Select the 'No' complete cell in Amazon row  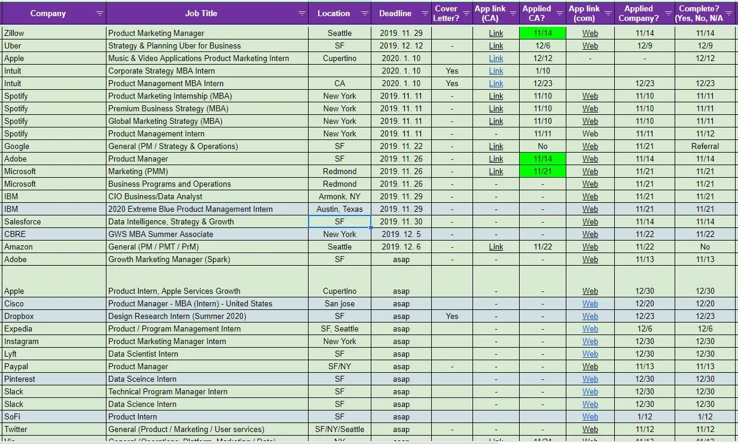coord(705,247)
